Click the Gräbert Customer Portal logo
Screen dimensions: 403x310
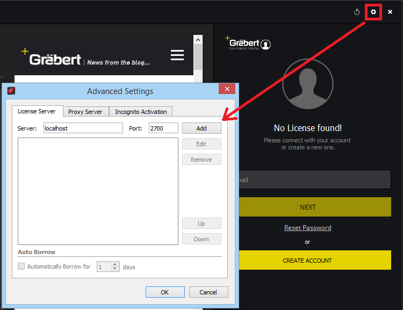pos(248,43)
